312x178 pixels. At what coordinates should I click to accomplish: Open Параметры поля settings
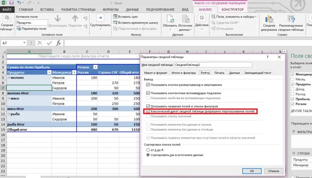click(x=32, y=28)
